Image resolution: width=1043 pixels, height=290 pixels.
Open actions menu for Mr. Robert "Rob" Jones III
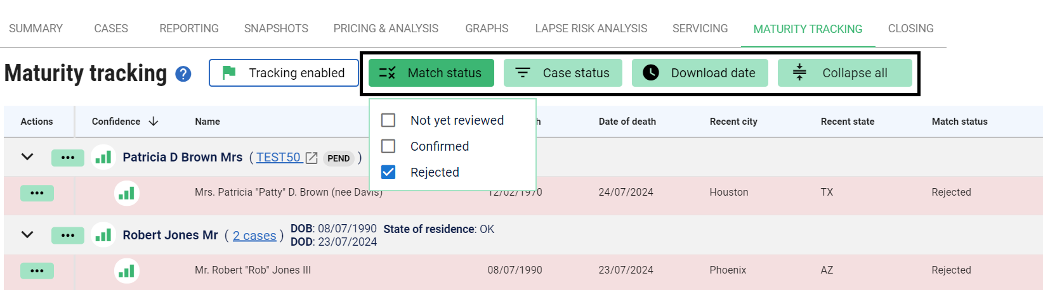pyautogui.click(x=37, y=270)
